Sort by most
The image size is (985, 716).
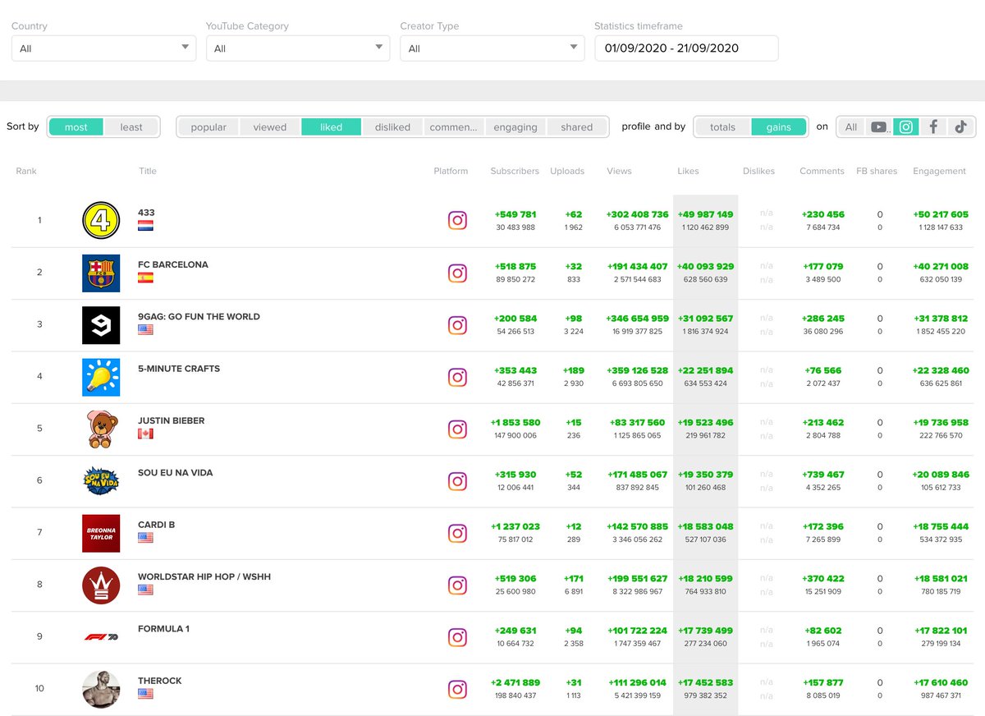[76, 127]
